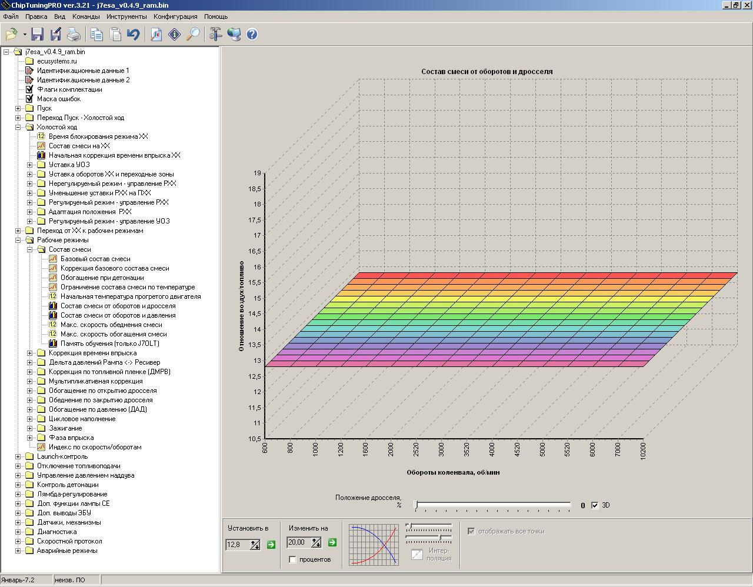Viewport: 753px width, 587px height.
Task: Enable the 'процентов' checkbox
Action: pos(293,559)
